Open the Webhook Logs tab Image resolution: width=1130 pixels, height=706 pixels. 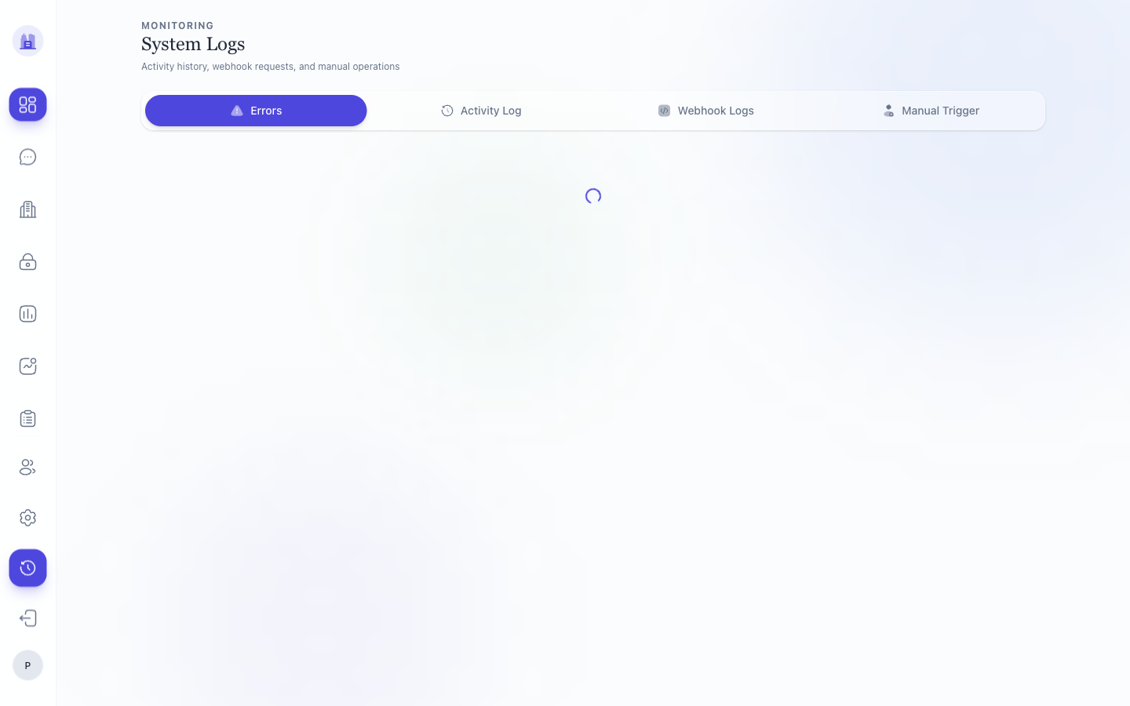(x=705, y=111)
